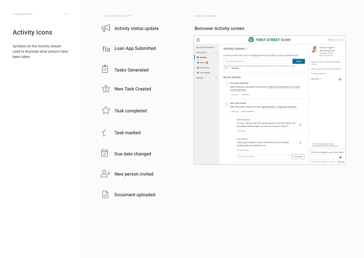
Task: Open the hamburger menu in bank header
Action: (198, 40)
